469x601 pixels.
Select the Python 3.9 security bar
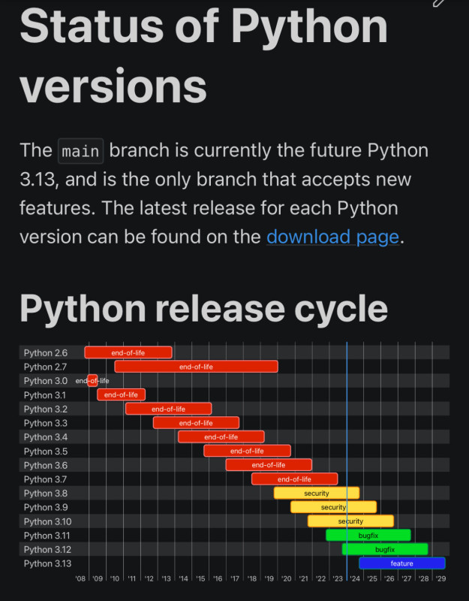pos(333,507)
